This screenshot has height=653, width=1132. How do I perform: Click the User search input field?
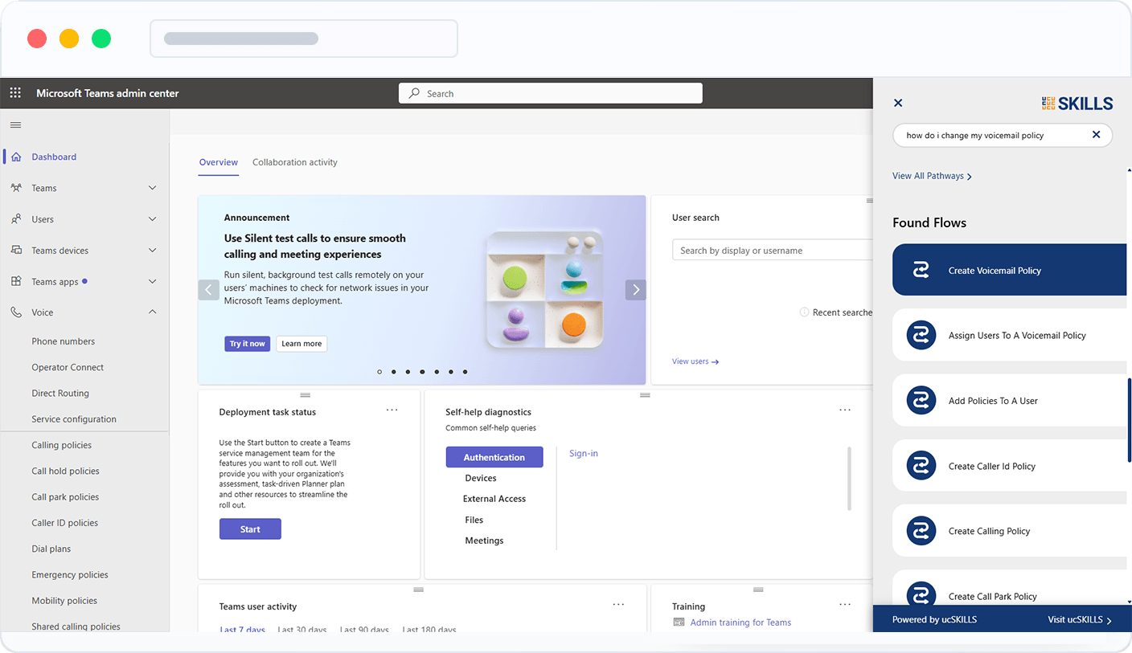point(772,251)
